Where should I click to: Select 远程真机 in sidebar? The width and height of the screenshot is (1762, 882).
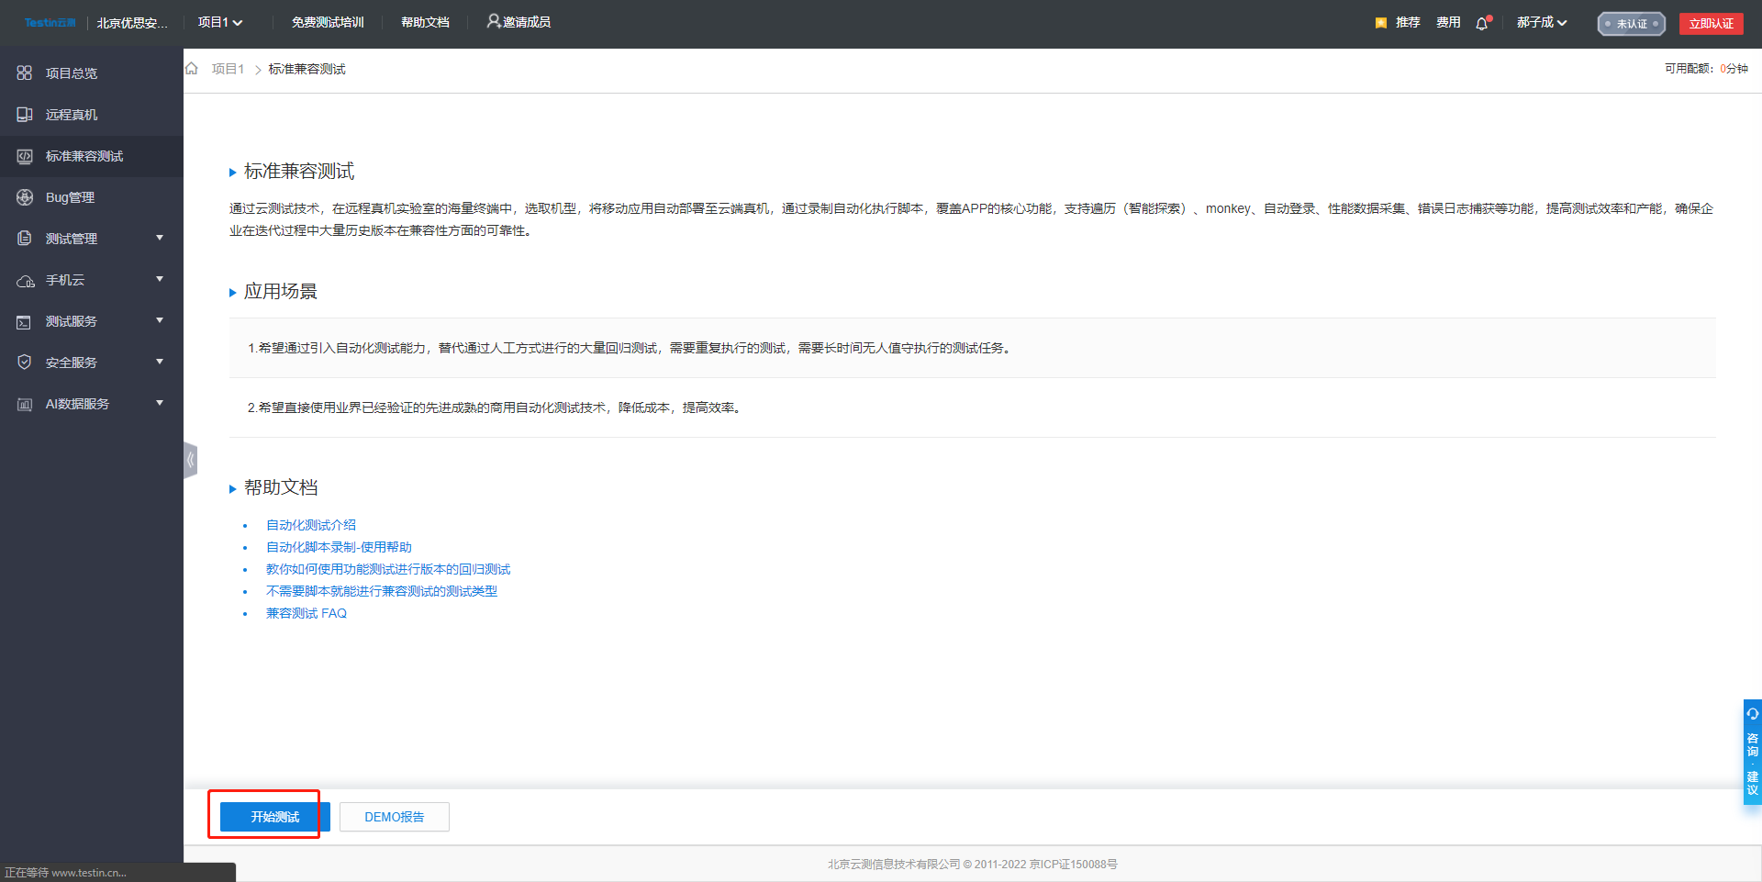(x=72, y=115)
